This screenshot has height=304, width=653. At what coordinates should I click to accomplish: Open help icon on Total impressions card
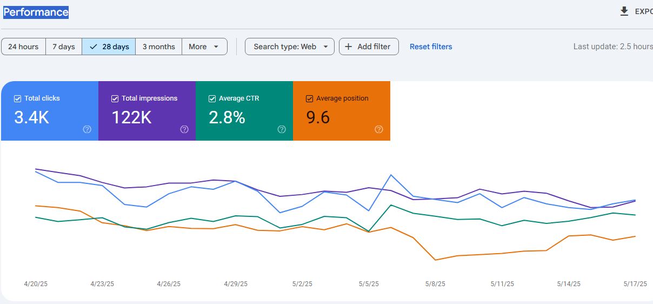click(x=184, y=129)
